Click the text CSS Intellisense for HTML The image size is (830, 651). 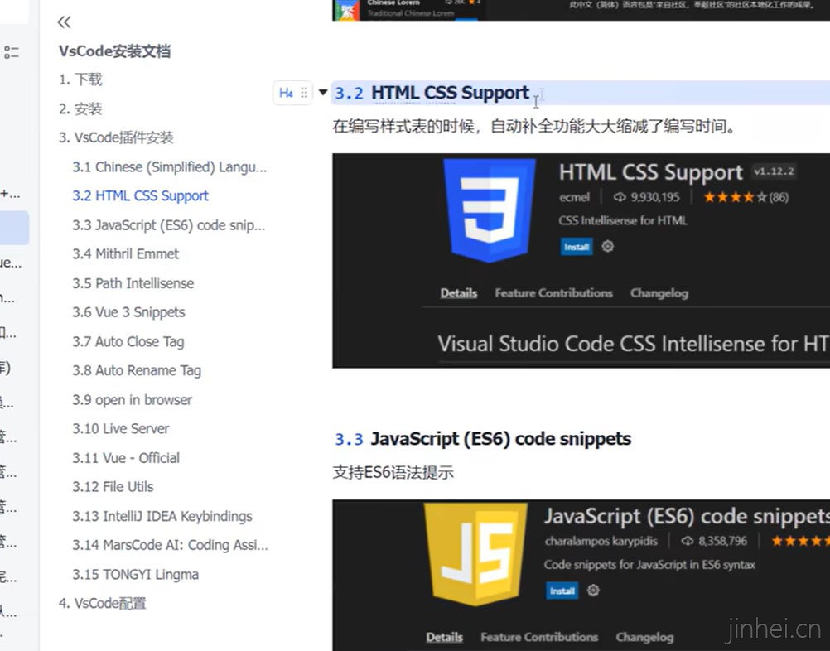tap(623, 220)
